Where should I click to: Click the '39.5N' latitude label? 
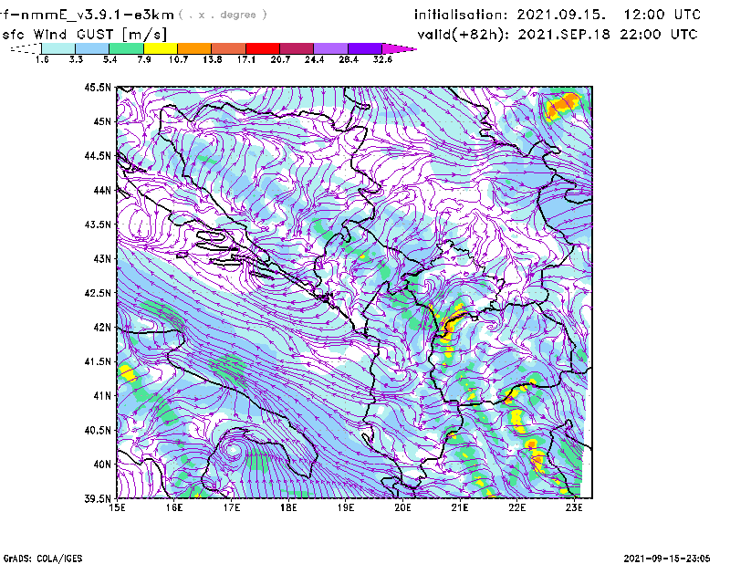coord(98,499)
